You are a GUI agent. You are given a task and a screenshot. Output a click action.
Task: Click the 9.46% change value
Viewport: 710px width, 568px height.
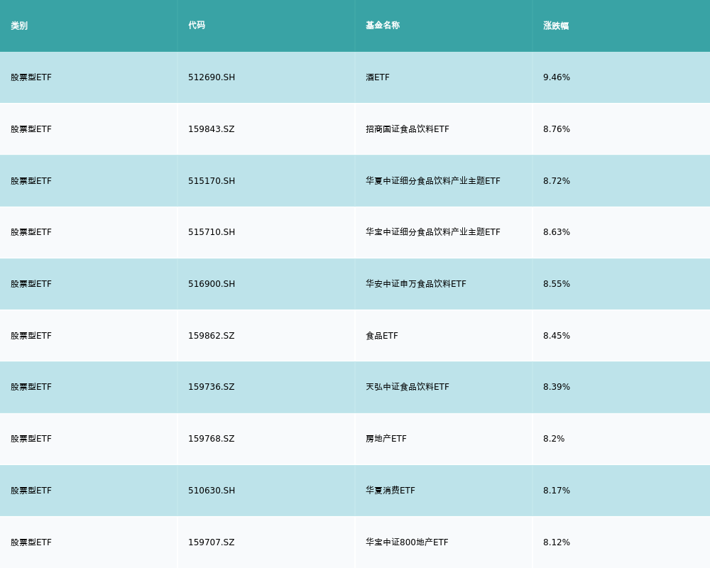557,77
